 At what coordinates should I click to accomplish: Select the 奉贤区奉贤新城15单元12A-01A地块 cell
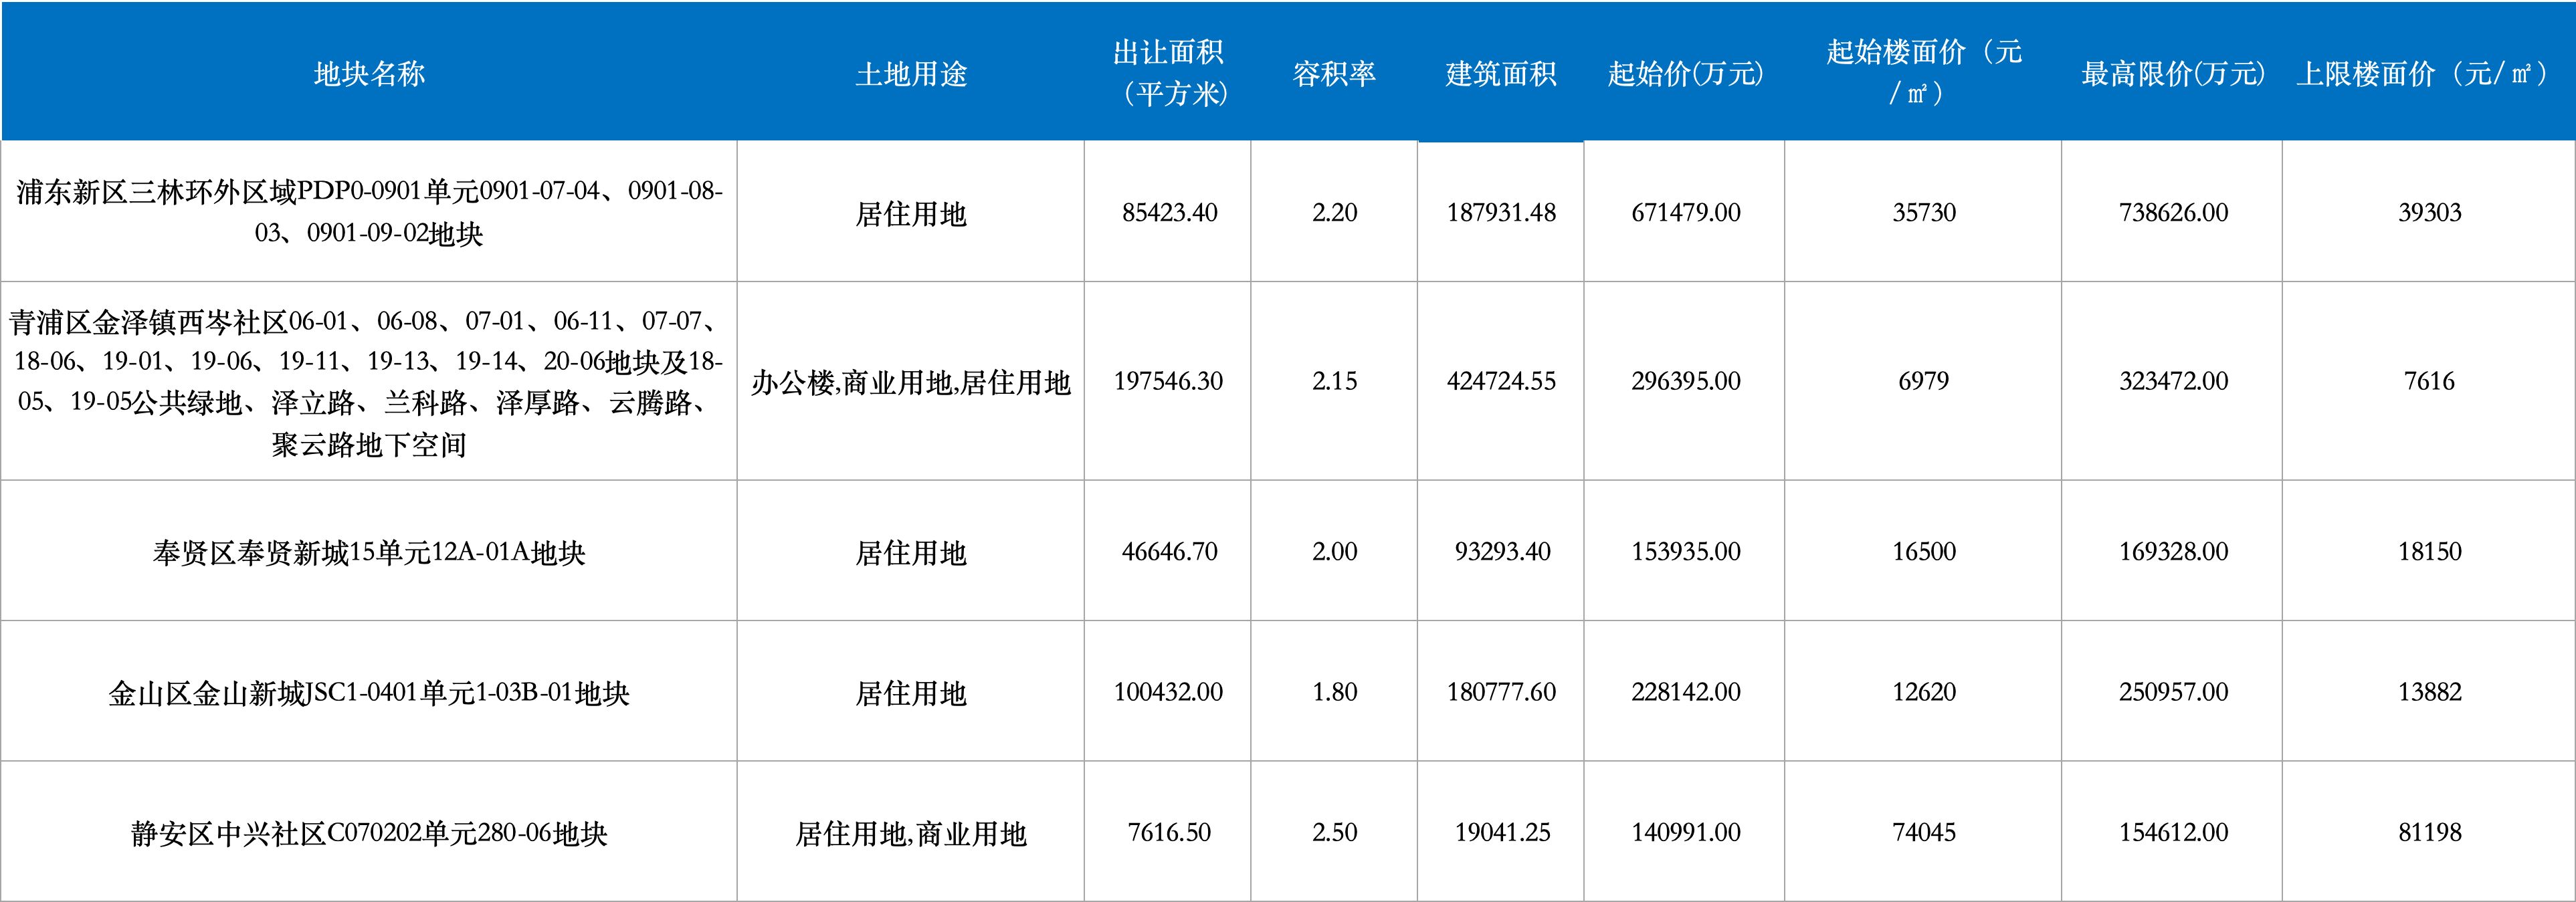coord(369,551)
